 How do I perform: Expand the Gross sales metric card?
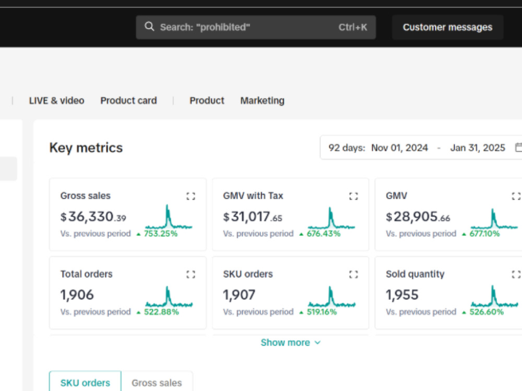coord(191,196)
